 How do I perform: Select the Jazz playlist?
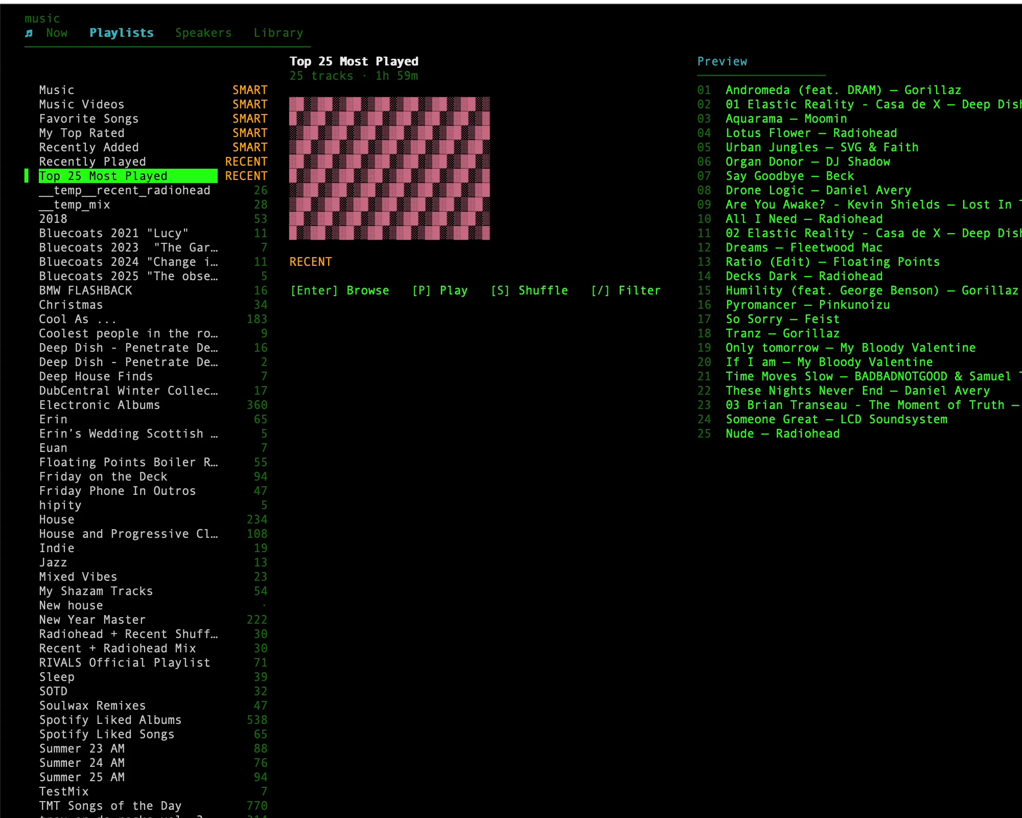[x=153, y=562]
